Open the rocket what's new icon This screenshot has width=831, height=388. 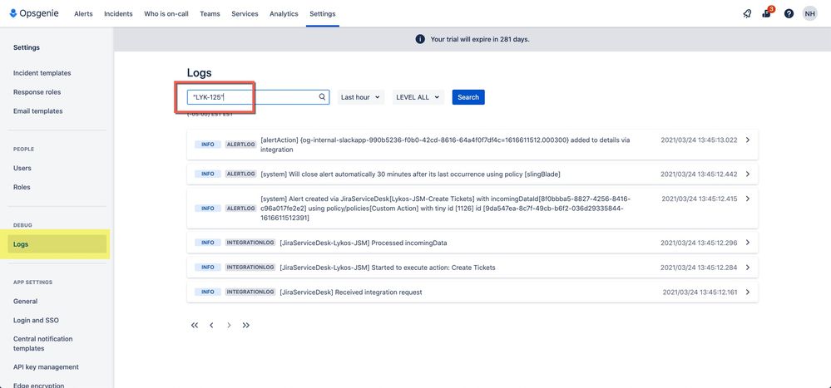click(x=747, y=14)
